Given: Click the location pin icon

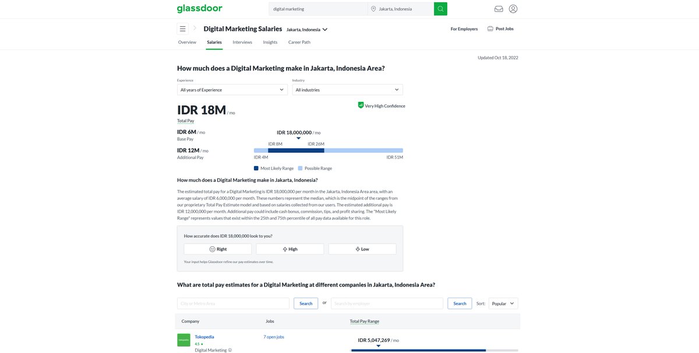Looking at the screenshot, I should 373,9.
